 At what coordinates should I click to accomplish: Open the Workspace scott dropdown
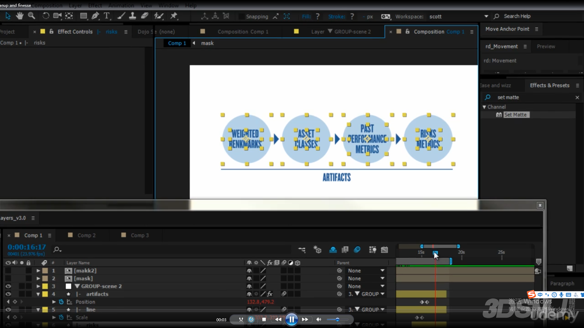458,16
